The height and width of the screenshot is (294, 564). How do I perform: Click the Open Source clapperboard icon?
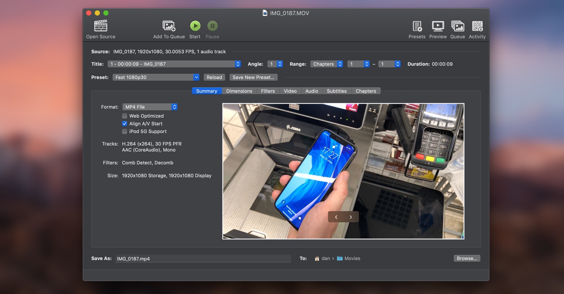(101, 26)
